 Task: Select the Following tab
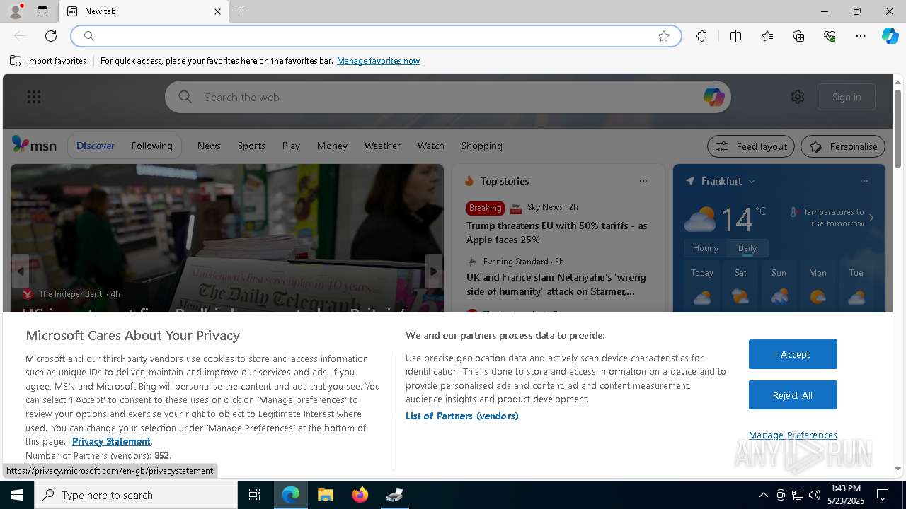tap(151, 146)
